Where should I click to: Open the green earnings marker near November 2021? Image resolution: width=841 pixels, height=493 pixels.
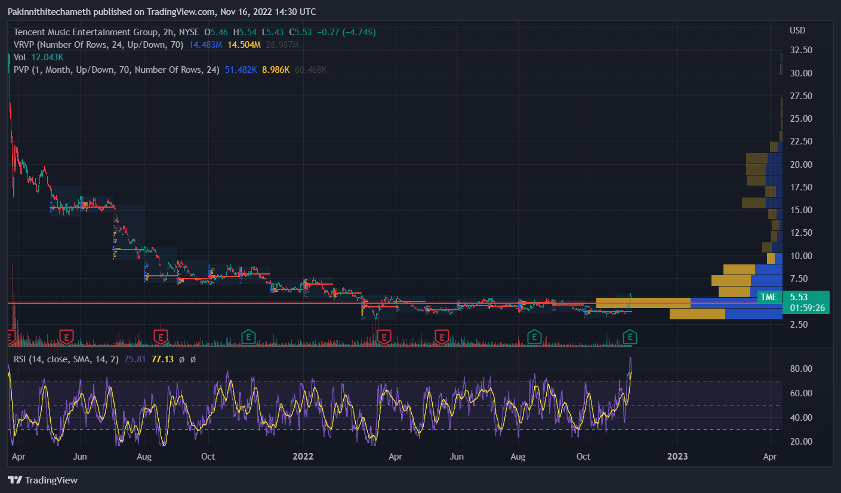pyautogui.click(x=248, y=337)
